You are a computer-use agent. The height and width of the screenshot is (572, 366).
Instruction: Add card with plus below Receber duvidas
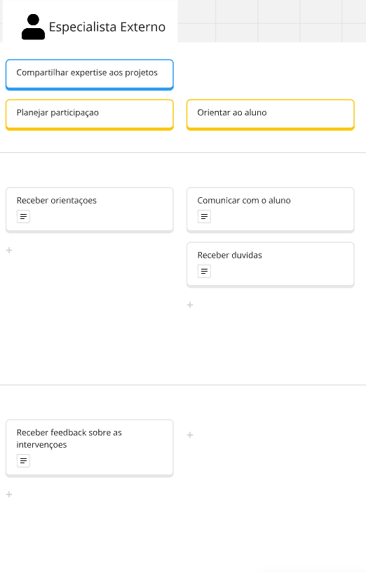tap(190, 305)
